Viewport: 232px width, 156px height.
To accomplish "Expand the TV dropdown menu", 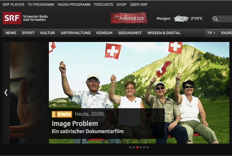I will 211,33.
